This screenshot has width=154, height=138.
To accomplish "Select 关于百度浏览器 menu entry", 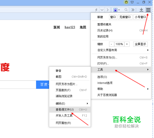I will [121, 95].
